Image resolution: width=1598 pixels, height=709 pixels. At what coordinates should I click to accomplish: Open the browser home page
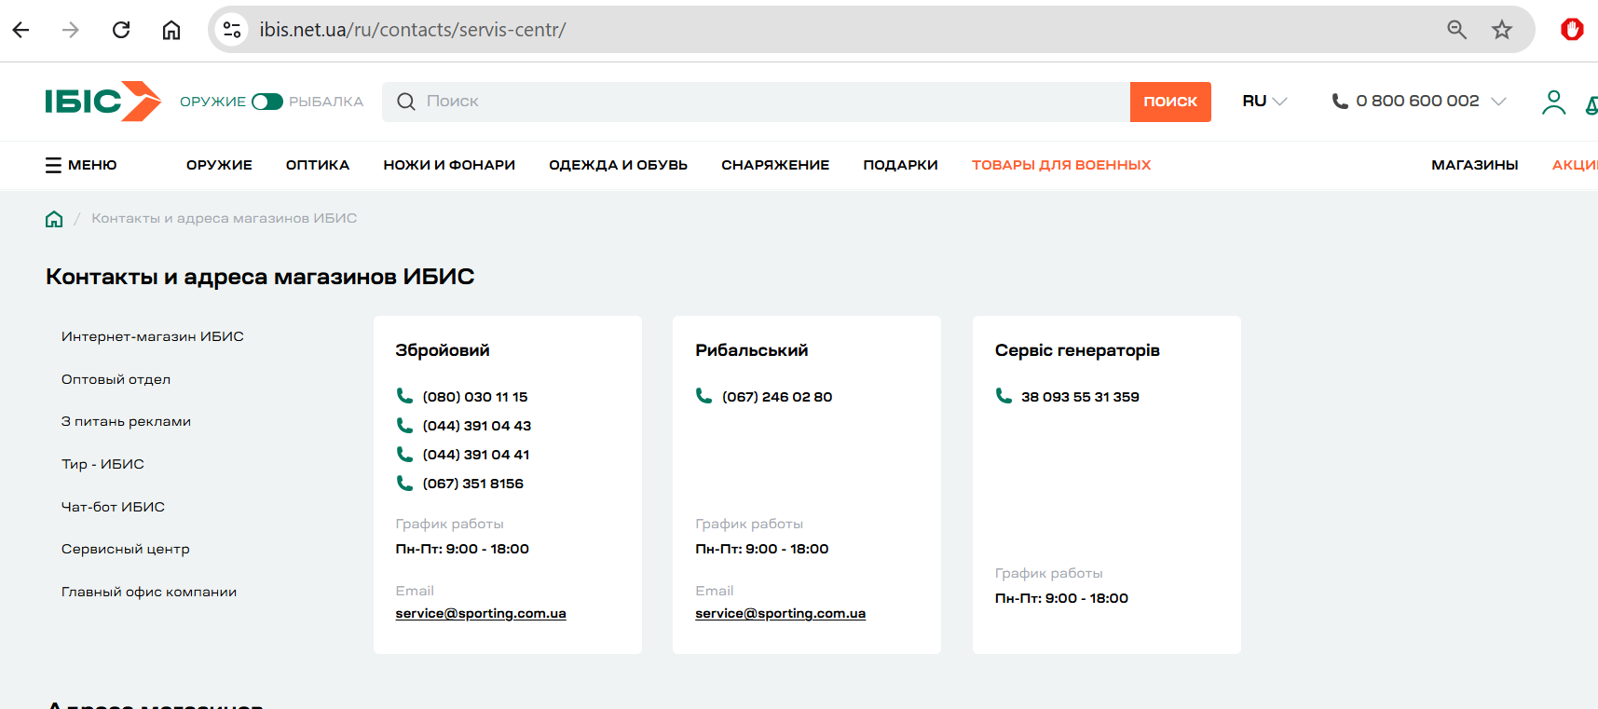[x=171, y=30]
